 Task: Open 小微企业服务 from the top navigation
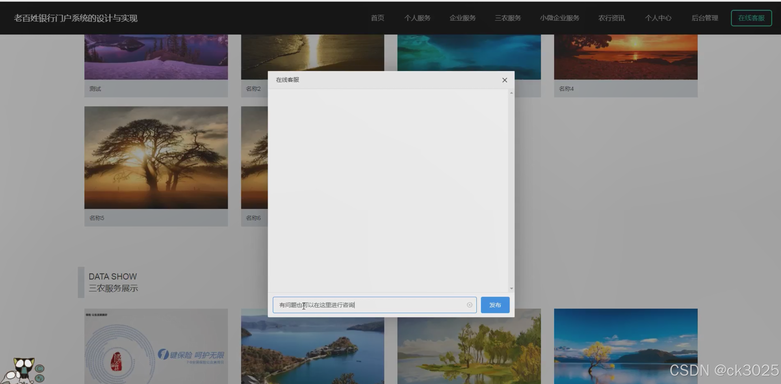pyautogui.click(x=559, y=18)
